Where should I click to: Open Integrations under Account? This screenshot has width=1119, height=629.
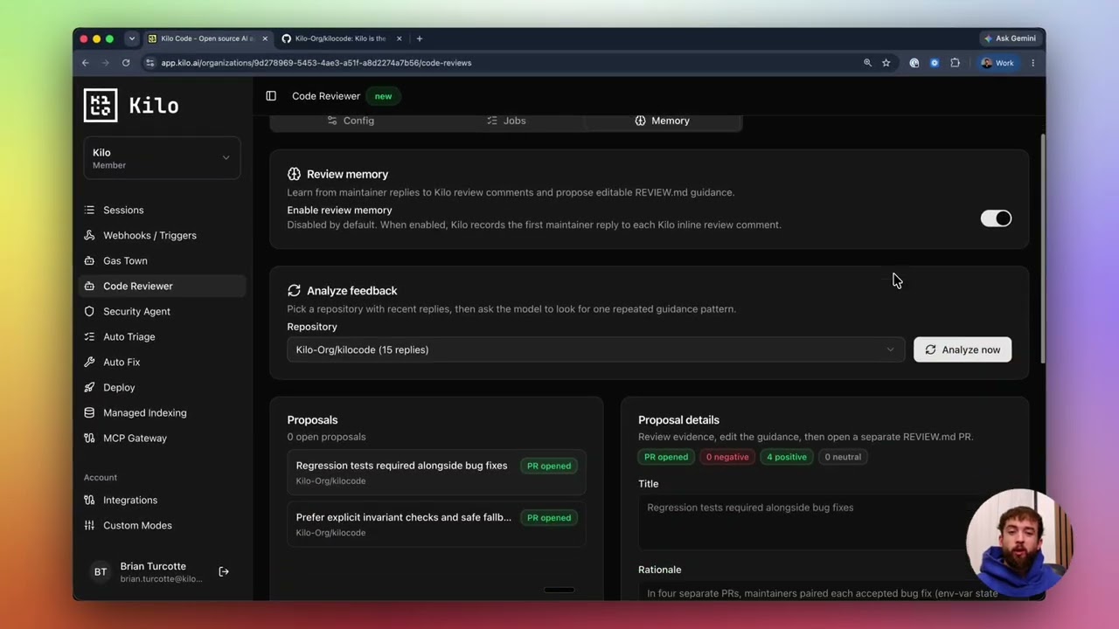[x=162, y=500]
